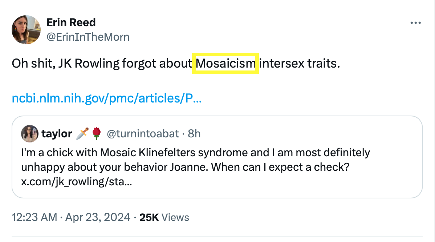Click the 25K Views count
435x242 pixels.
point(164,217)
